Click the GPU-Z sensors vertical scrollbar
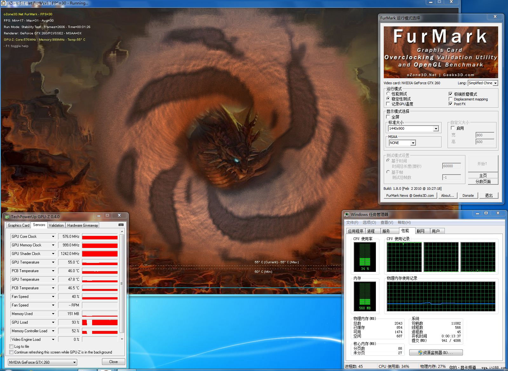This screenshot has width=508, height=371. tap(122, 283)
